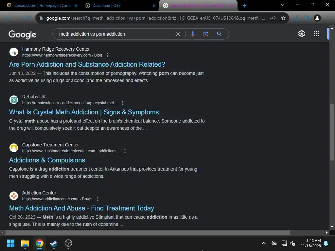Click the Harmony Ridge Recovery Center favicon

click(14, 52)
